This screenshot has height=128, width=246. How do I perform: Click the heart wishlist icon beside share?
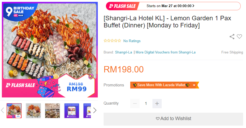(239, 37)
